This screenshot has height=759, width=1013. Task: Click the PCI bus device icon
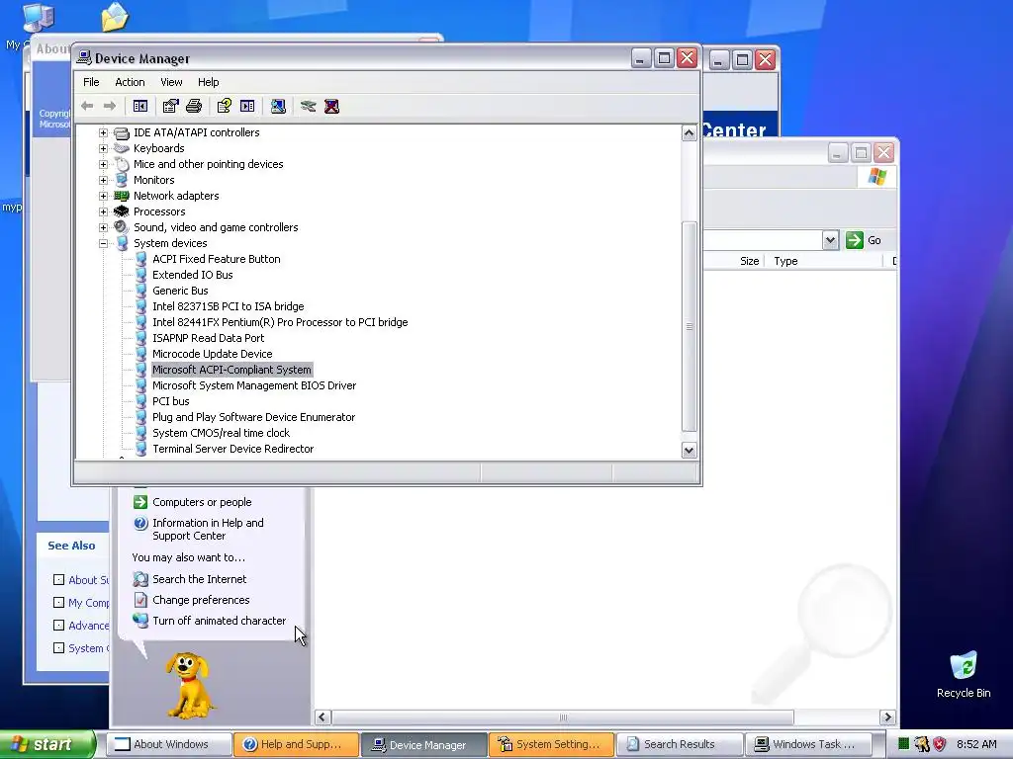[x=140, y=401]
